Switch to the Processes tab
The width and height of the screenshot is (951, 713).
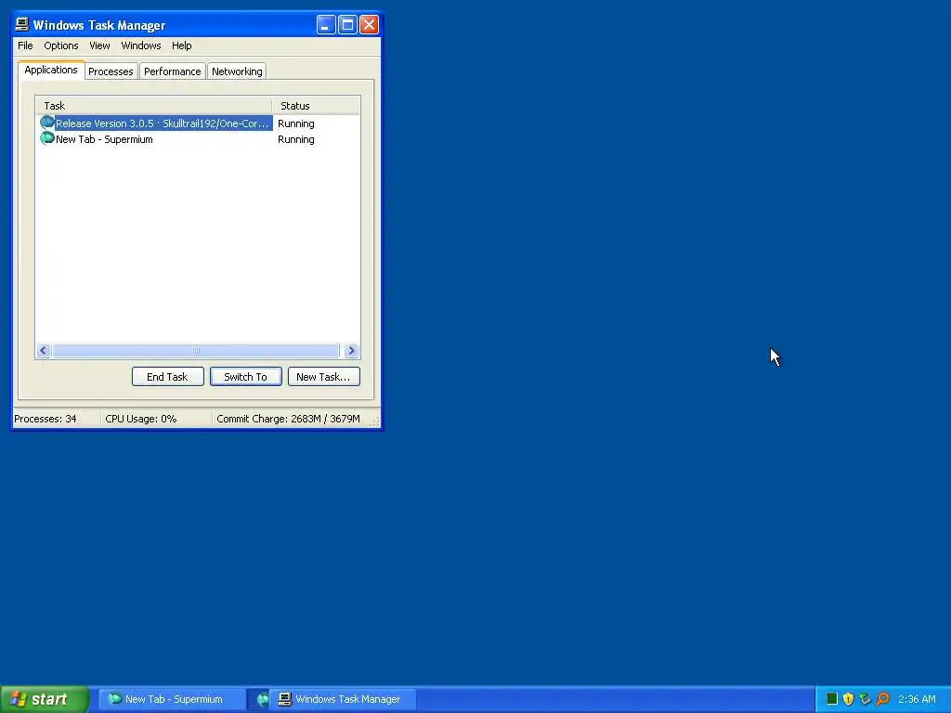coord(111,71)
